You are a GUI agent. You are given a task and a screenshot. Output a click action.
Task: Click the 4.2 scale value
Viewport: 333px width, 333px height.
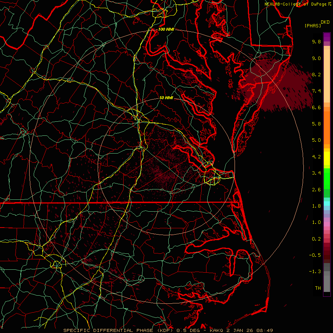click(316, 157)
